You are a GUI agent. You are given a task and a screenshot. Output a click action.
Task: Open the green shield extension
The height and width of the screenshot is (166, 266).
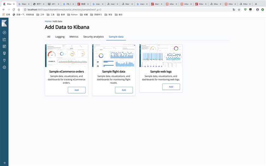tap(245, 10)
